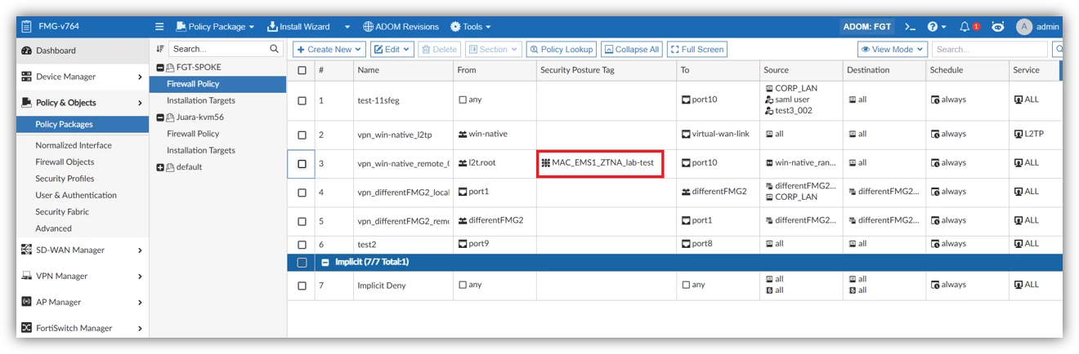Collapse the Implicit section
Screen dimensions: 1079x354
pyautogui.click(x=325, y=263)
